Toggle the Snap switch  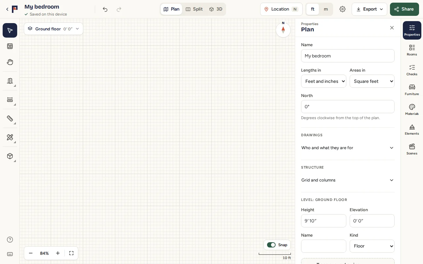pos(271,245)
